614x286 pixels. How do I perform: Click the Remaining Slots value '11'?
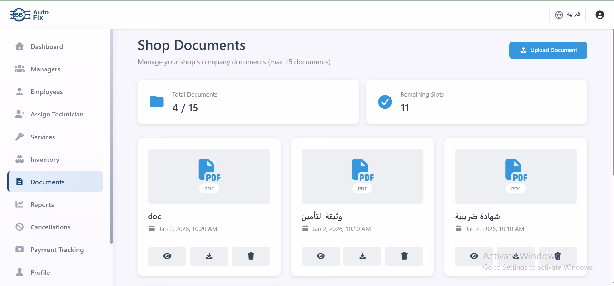pyautogui.click(x=405, y=108)
